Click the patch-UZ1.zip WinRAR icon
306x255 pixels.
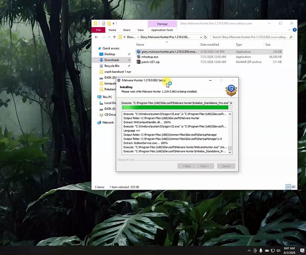(x=138, y=62)
